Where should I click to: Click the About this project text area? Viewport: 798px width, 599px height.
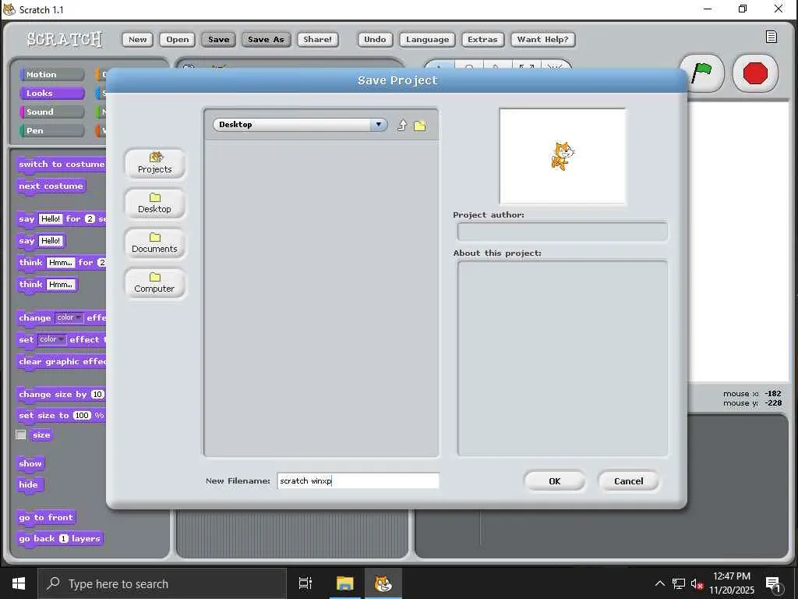tap(563, 358)
